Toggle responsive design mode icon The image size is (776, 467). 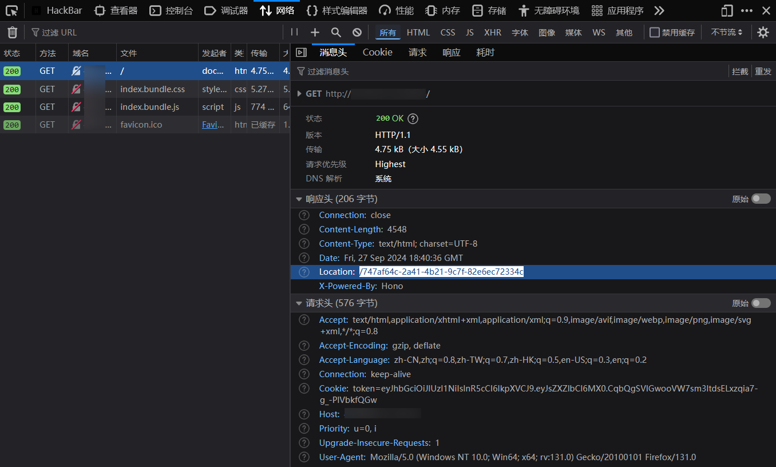727,10
